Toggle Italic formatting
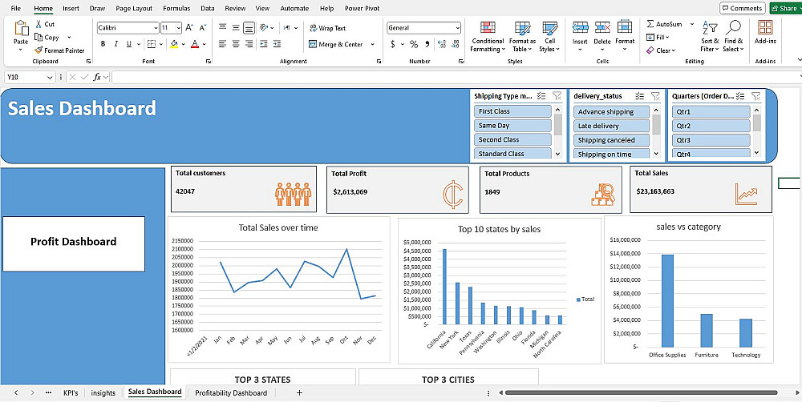 [116, 44]
